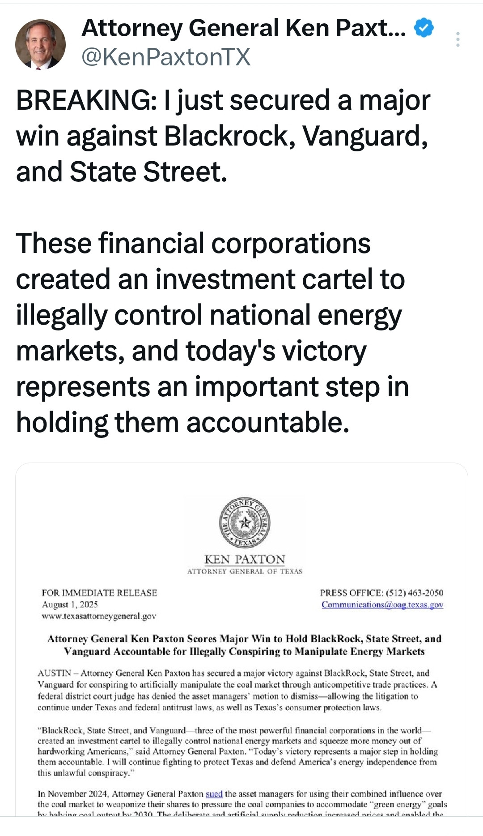Click the www.texasattorneygeneral.gov web address
Image resolution: width=483 pixels, height=836 pixels.
pyautogui.click(x=99, y=616)
